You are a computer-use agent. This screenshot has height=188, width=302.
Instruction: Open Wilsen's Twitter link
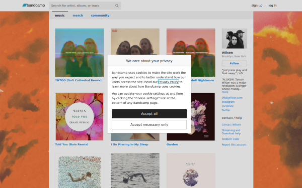226,110
